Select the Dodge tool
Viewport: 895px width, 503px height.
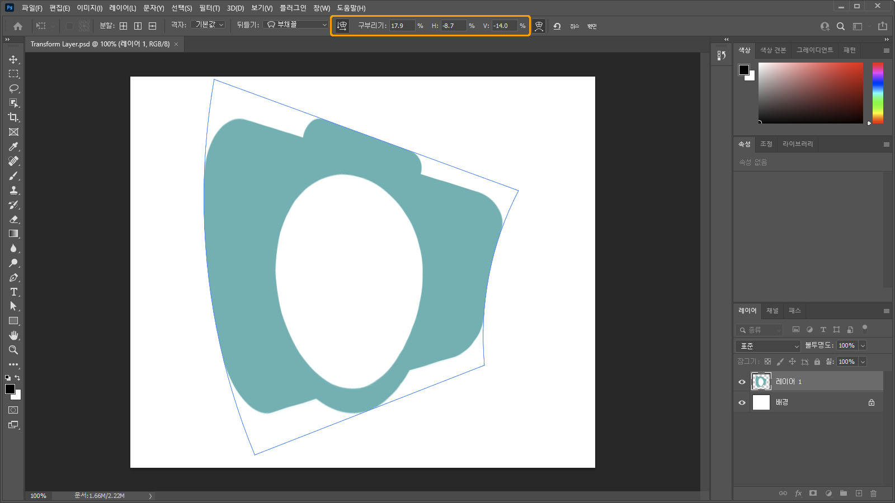tap(13, 263)
